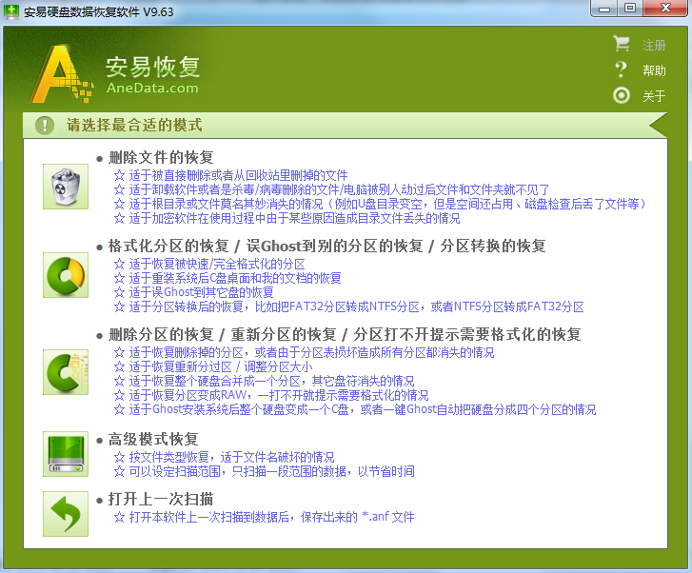
Task: Click 适于恢复被快速/完全格式化的分区 line
Action: coord(209,265)
